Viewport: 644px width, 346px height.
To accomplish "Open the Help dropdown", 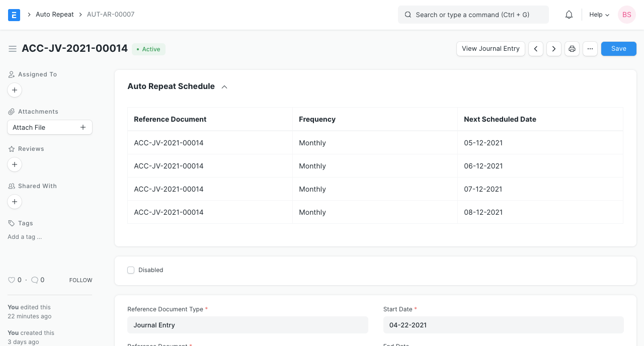I will tap(599, 15).
